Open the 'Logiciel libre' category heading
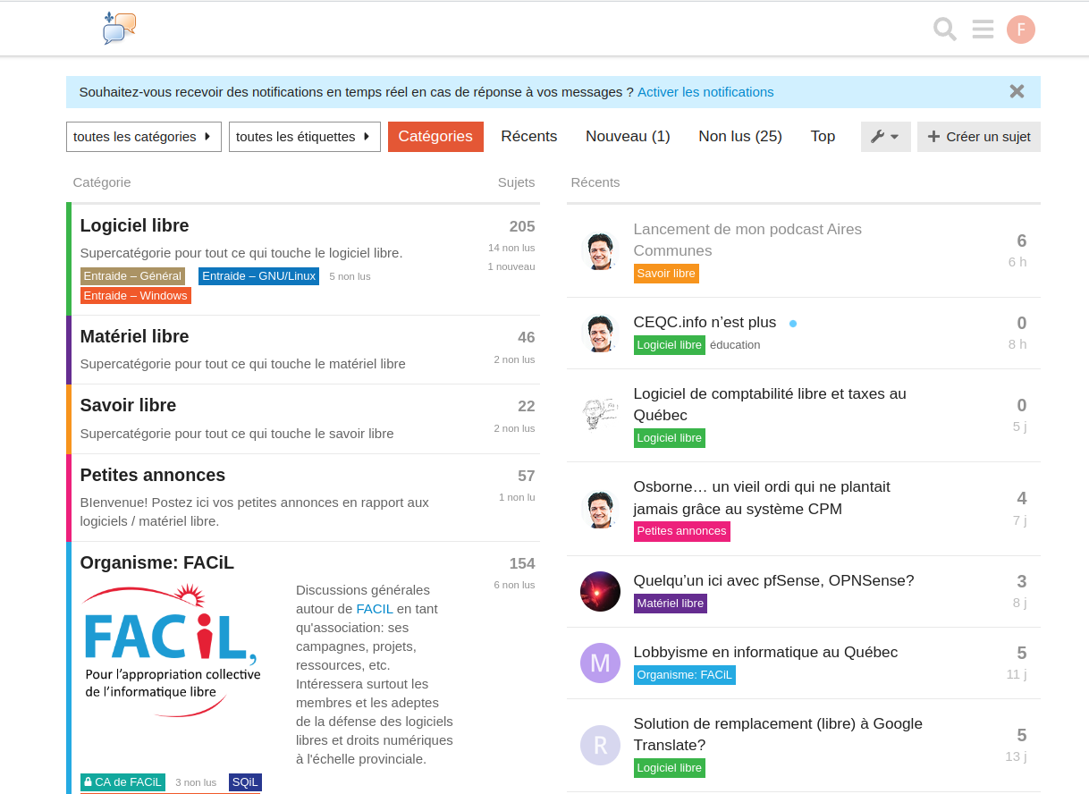The width and height of the screenshot is (1089, 794). tap(135, 225)
